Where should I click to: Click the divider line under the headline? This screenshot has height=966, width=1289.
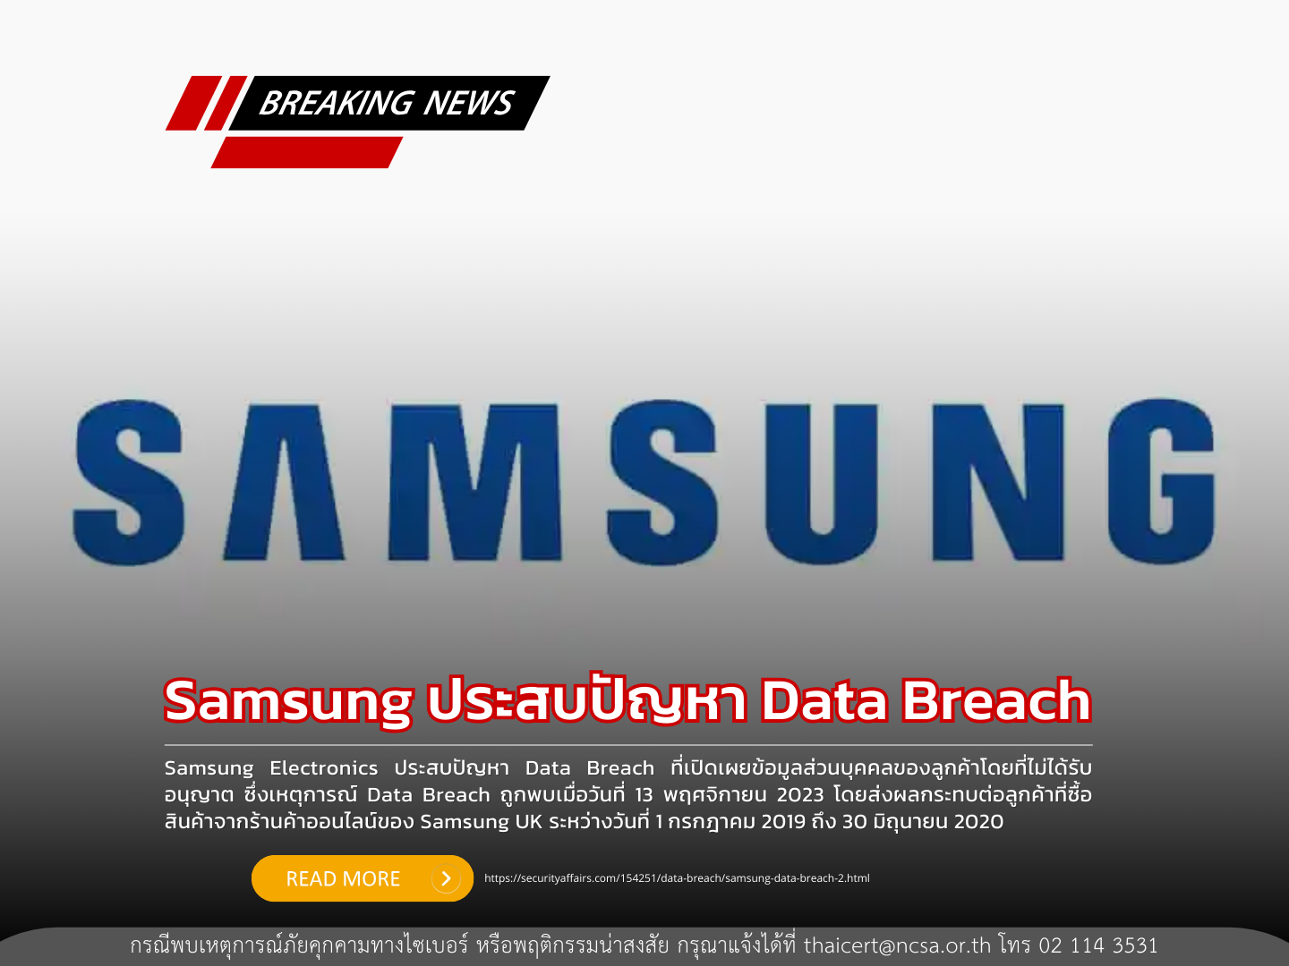coord(628,745)
